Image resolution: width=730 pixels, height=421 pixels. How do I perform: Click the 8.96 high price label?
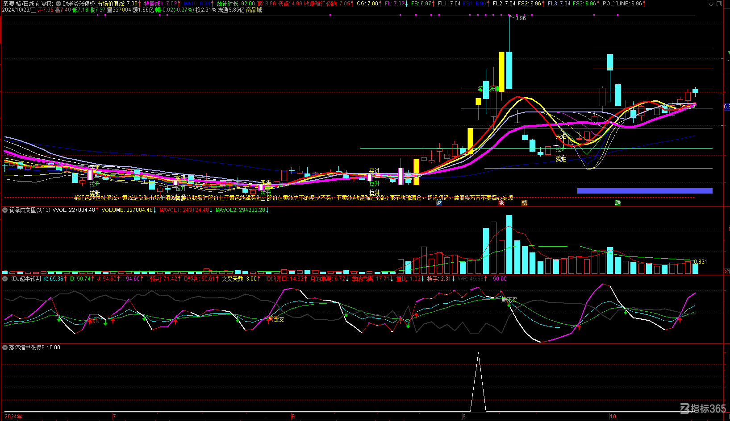(521, 18)
